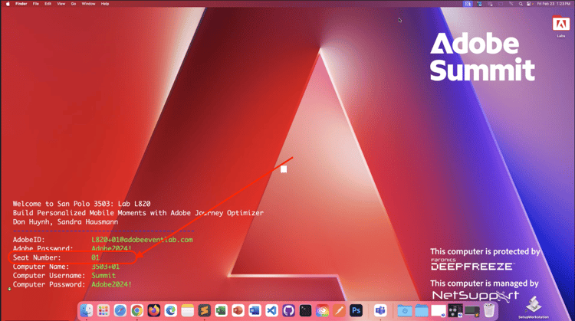The height and width of the screenshot is (321, 575).
Task: Open the Finder menu
Action: (x=21, y=4)
